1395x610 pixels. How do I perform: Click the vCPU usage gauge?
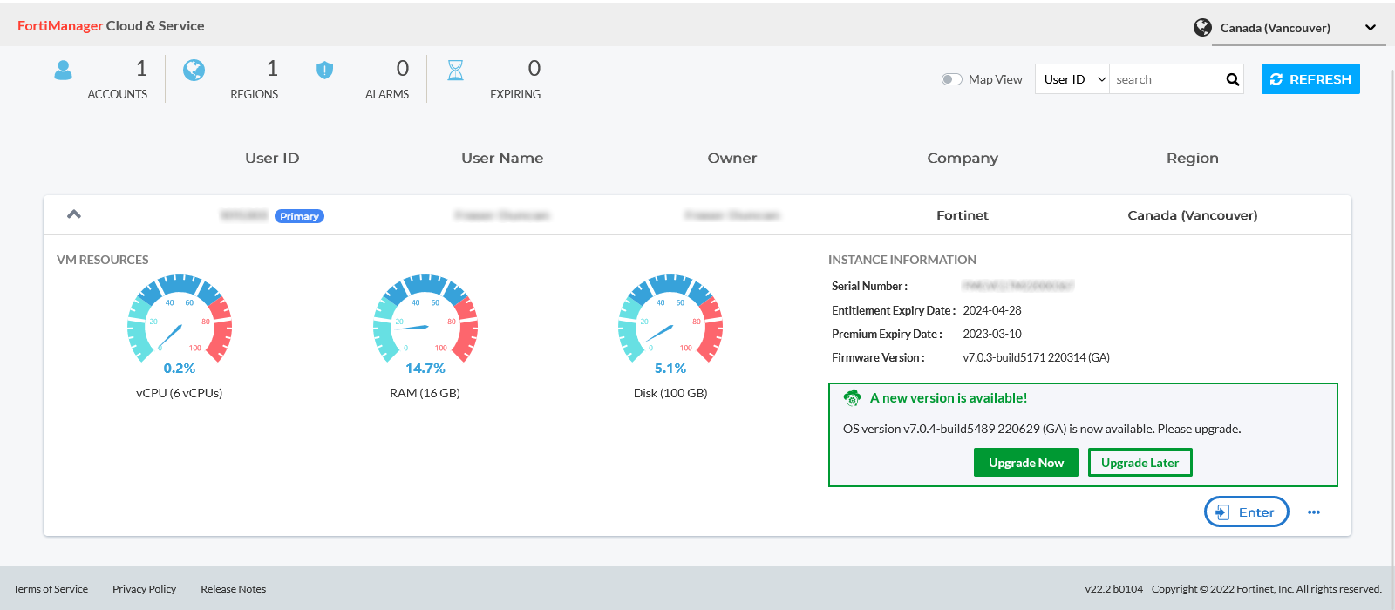point(180,320)
